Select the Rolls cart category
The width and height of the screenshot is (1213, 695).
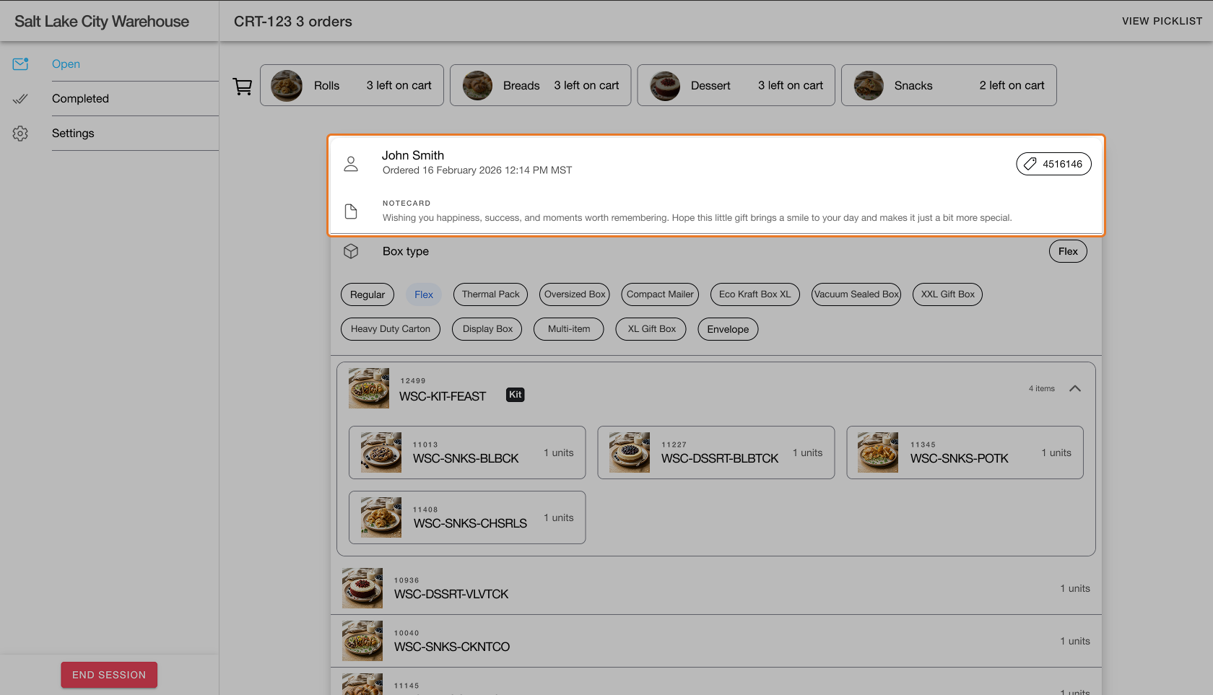352,85
